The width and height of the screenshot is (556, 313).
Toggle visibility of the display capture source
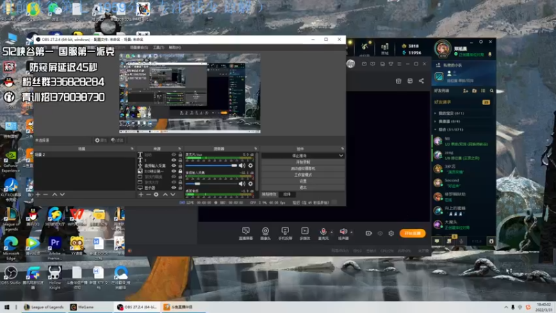pyautogui.click(x=174, y=187)
